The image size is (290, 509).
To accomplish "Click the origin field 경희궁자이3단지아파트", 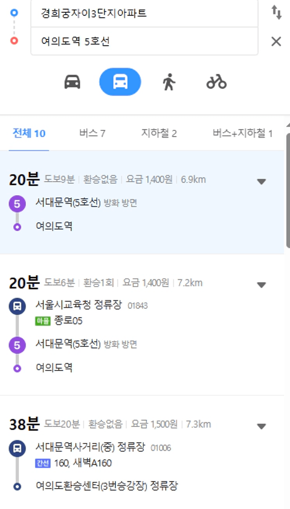I will [144, 13].
